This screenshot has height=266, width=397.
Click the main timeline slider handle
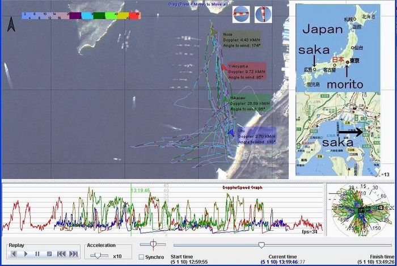(261, 245)
